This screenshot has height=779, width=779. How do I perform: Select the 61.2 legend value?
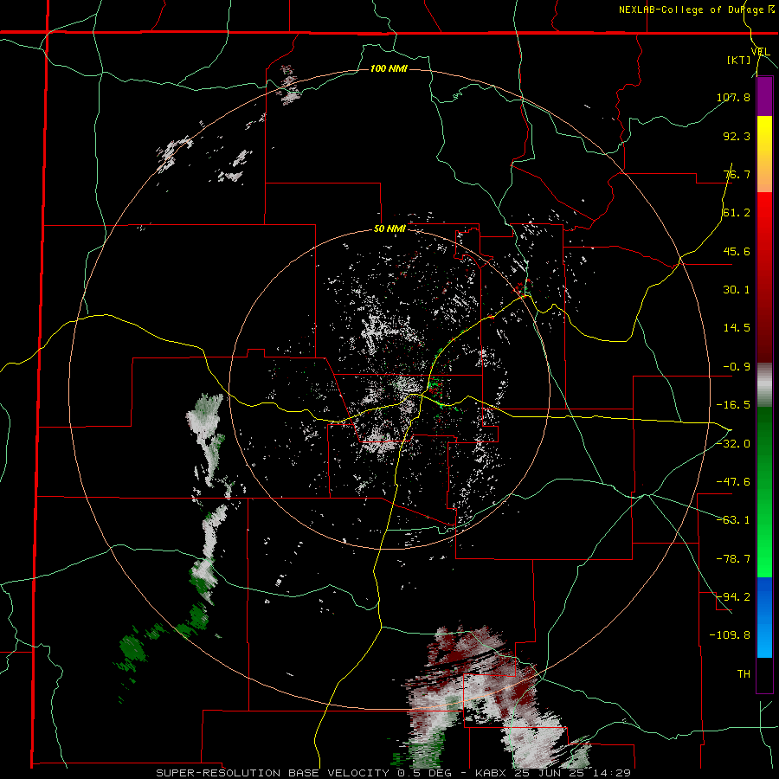[x=737, y=213]
